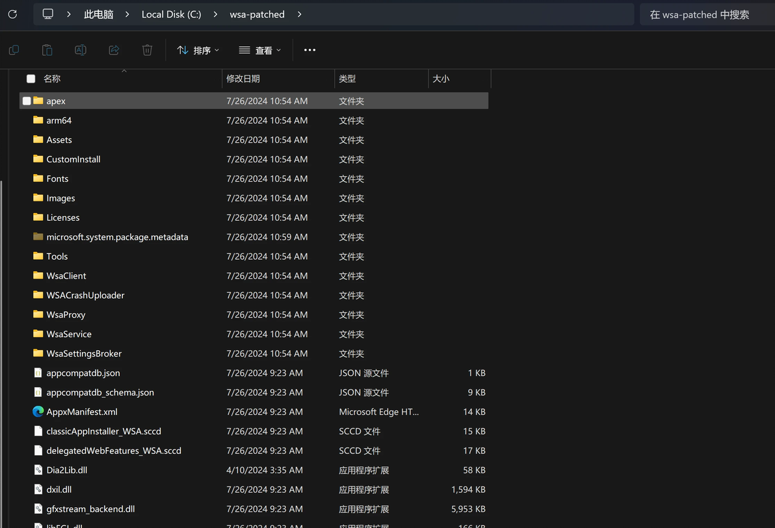Go to 此电脑 in the breadcrumb

pyautogui.click(x=98, y=14)
